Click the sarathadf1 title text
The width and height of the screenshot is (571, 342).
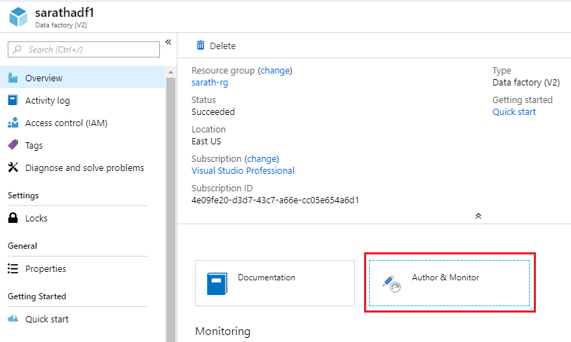pos(65,13)
